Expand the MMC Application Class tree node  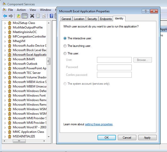point(5,132)
